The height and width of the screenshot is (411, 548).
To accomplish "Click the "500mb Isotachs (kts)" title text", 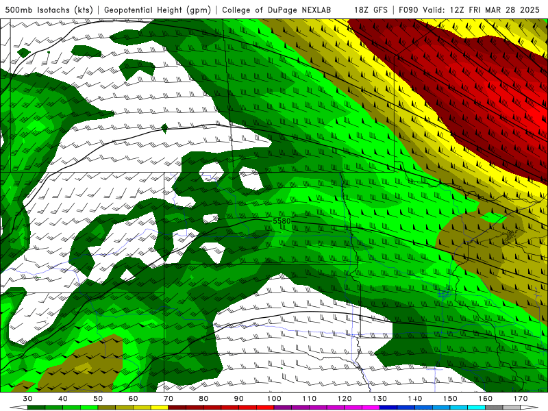I will tap(49, 10).
